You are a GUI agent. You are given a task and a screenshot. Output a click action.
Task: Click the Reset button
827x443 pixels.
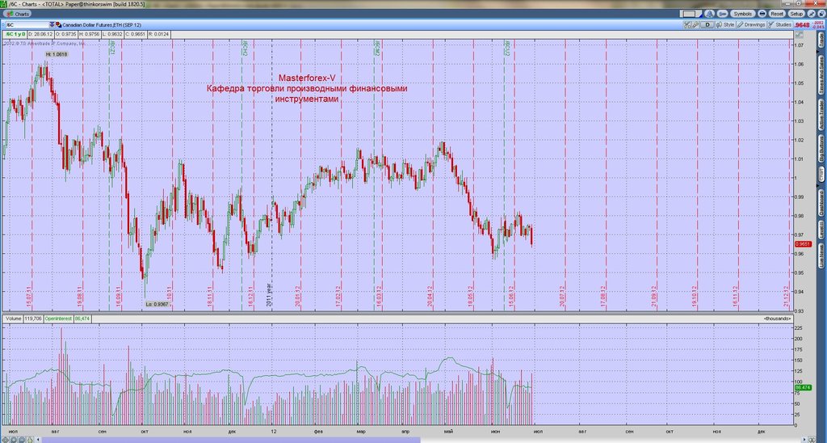[777, 14]
